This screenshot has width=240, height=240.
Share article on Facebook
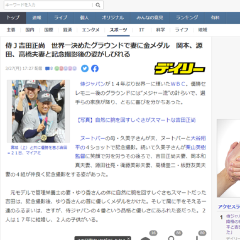tap(95, 68)
